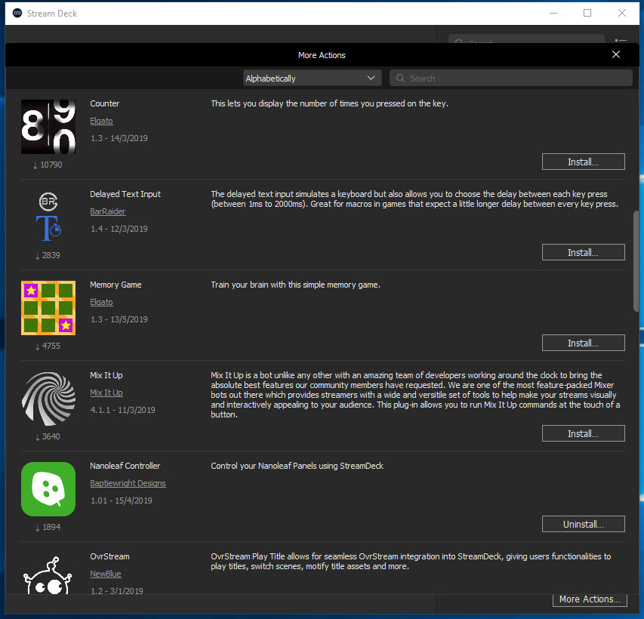This screenshot has height=619, width=644.
Task: Click the Nanoleaf Controller title
Action: [125, 466]
